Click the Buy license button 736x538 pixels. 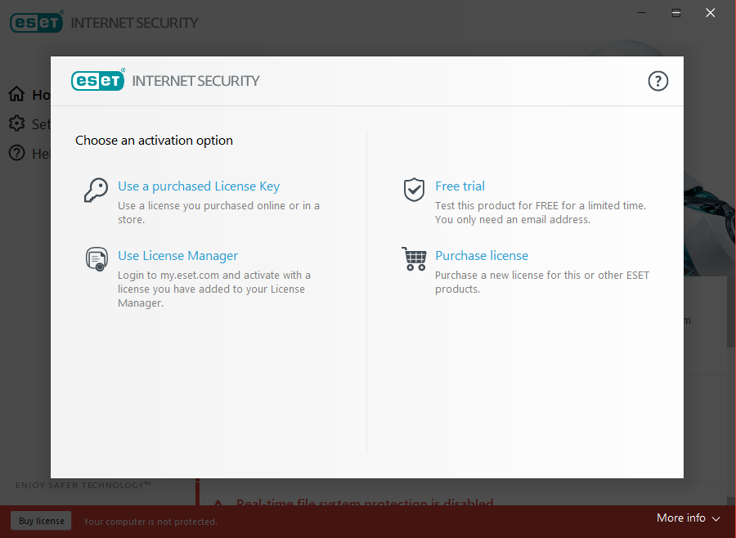[x=42, y=521]
